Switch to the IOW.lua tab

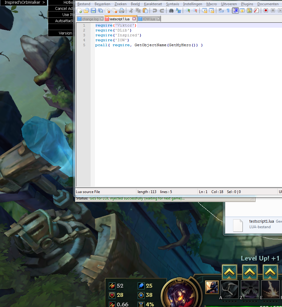(x=149, y=19)
